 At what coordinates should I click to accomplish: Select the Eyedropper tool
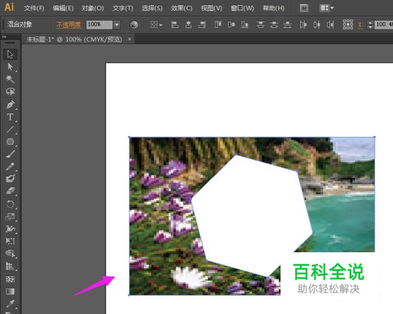pos(10,304)
